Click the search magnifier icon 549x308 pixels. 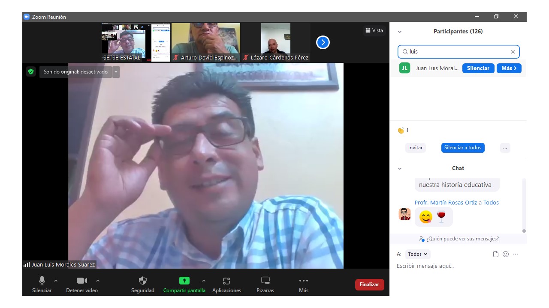click(405, 52)
